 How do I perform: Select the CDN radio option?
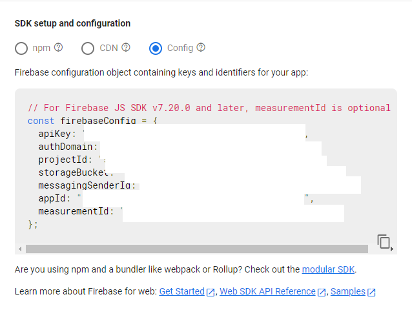88,48
